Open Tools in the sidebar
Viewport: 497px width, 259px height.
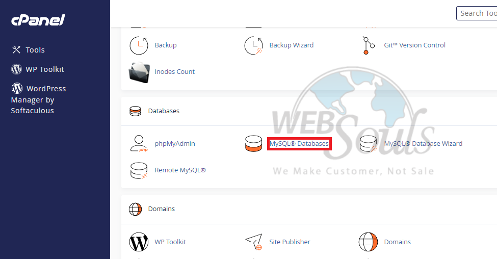coord(35,50)
